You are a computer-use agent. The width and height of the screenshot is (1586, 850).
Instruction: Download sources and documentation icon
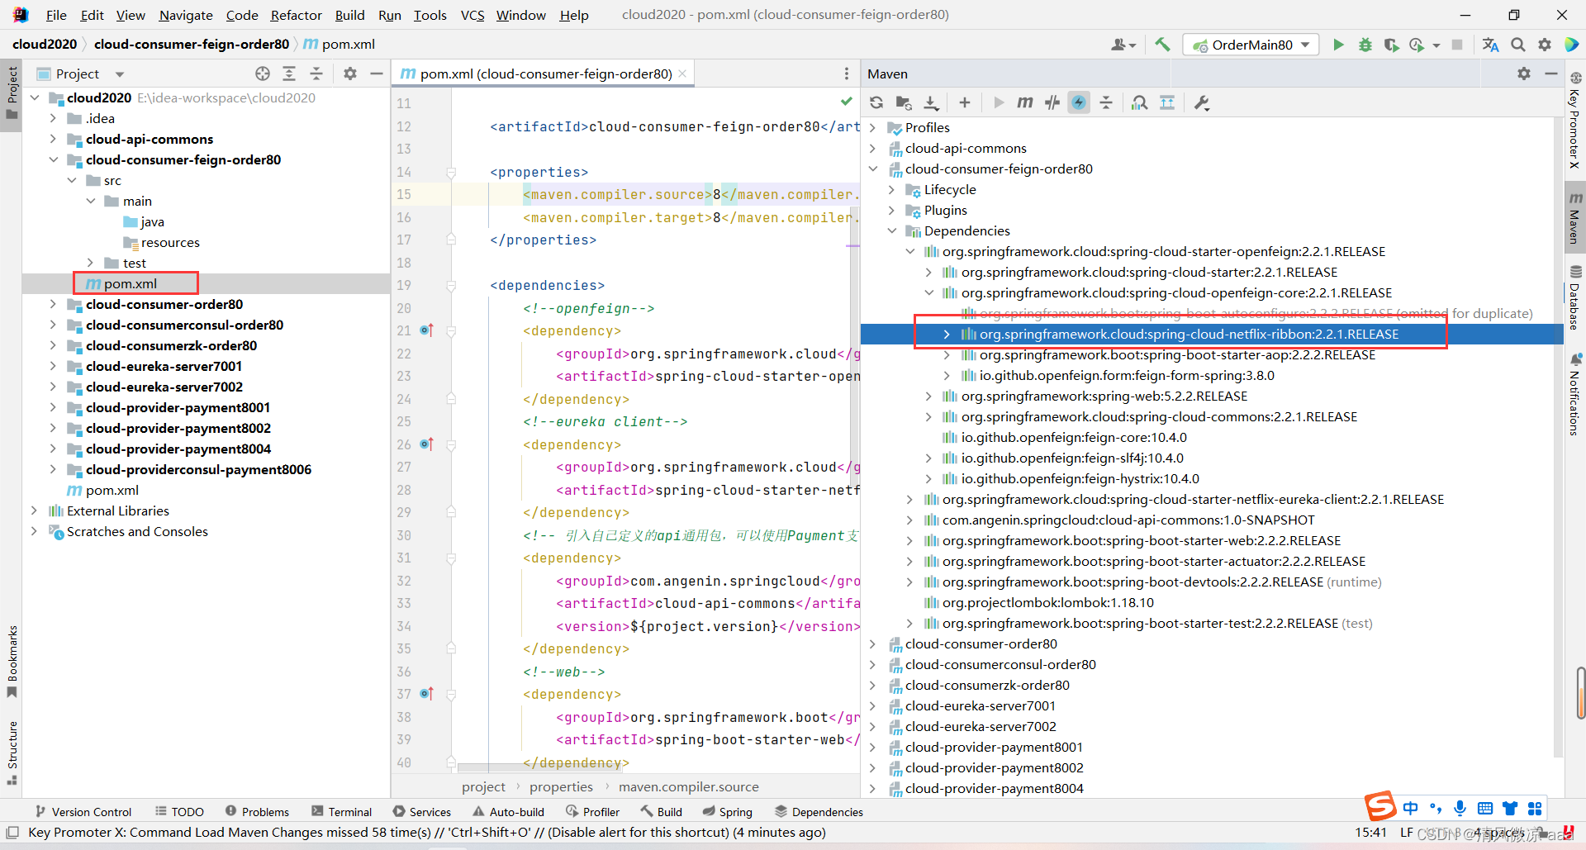[931, 102]
